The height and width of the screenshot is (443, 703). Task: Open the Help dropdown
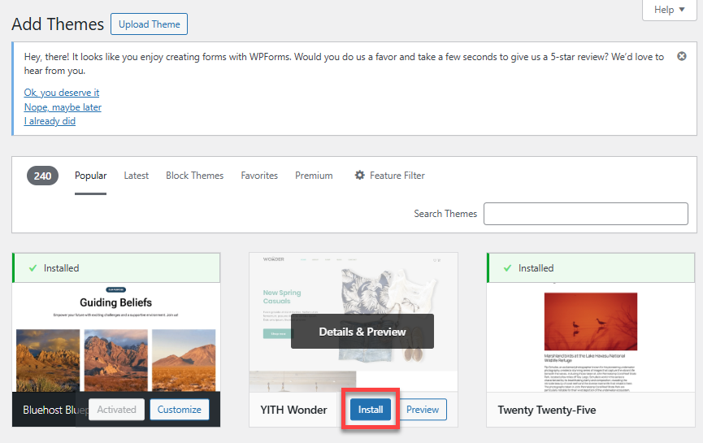pyautogui.click(x=670, y=10)
